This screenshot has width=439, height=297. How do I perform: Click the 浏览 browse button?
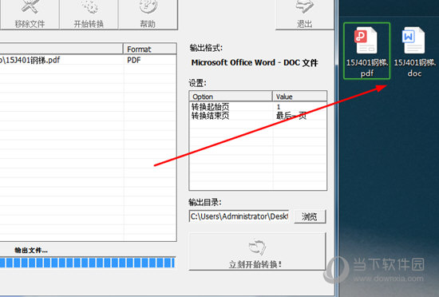pos(310,216)
